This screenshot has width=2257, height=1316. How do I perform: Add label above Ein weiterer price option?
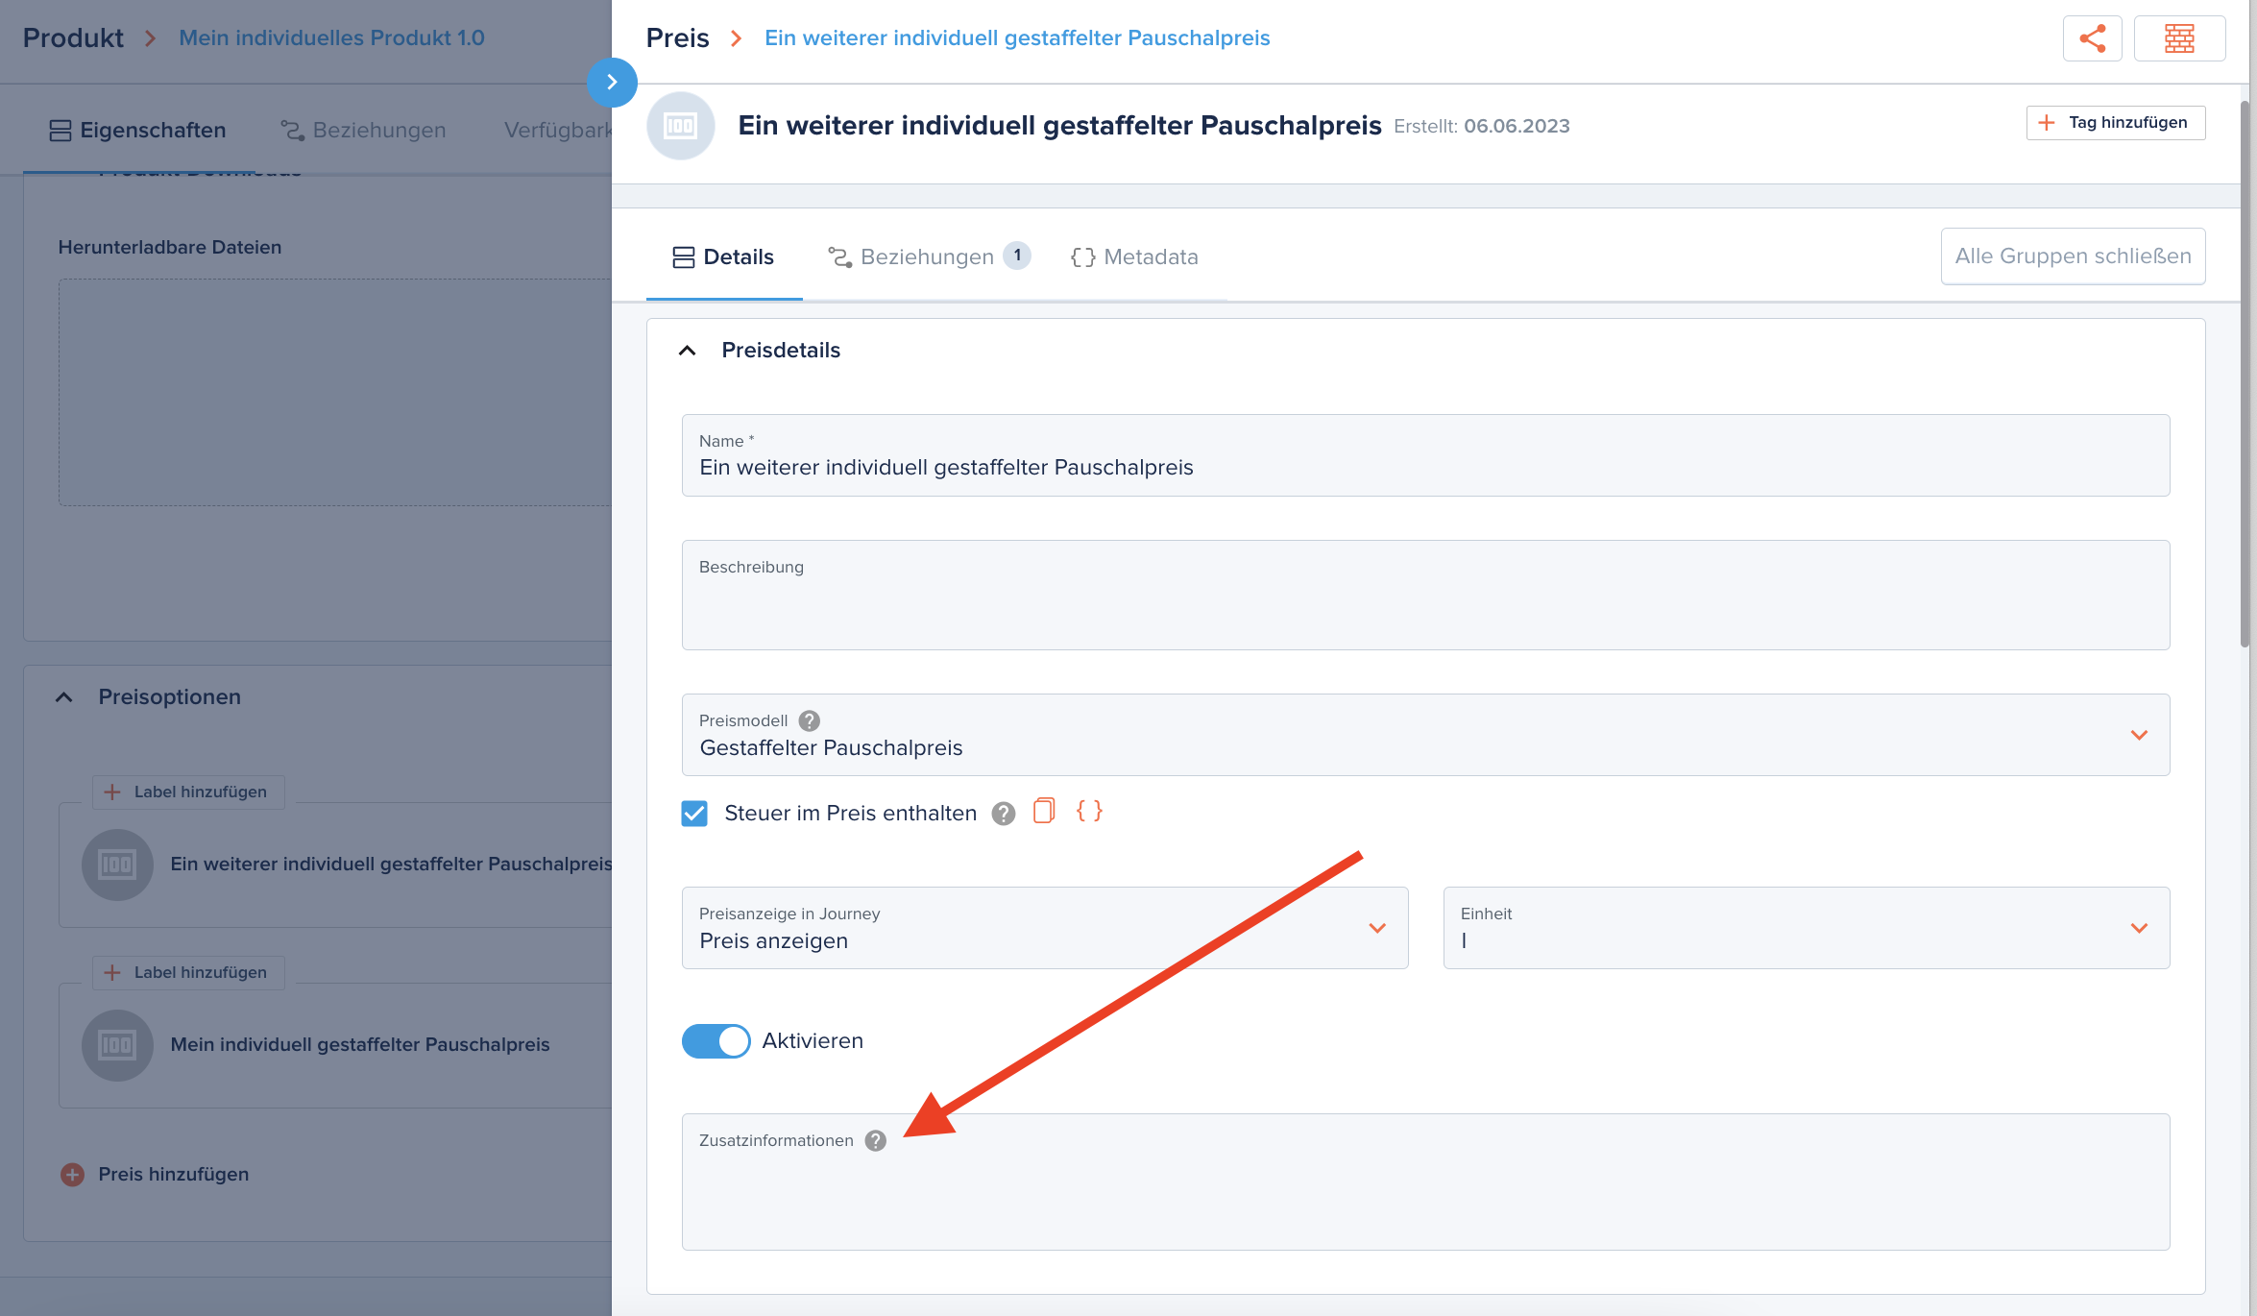coord(188,792)
